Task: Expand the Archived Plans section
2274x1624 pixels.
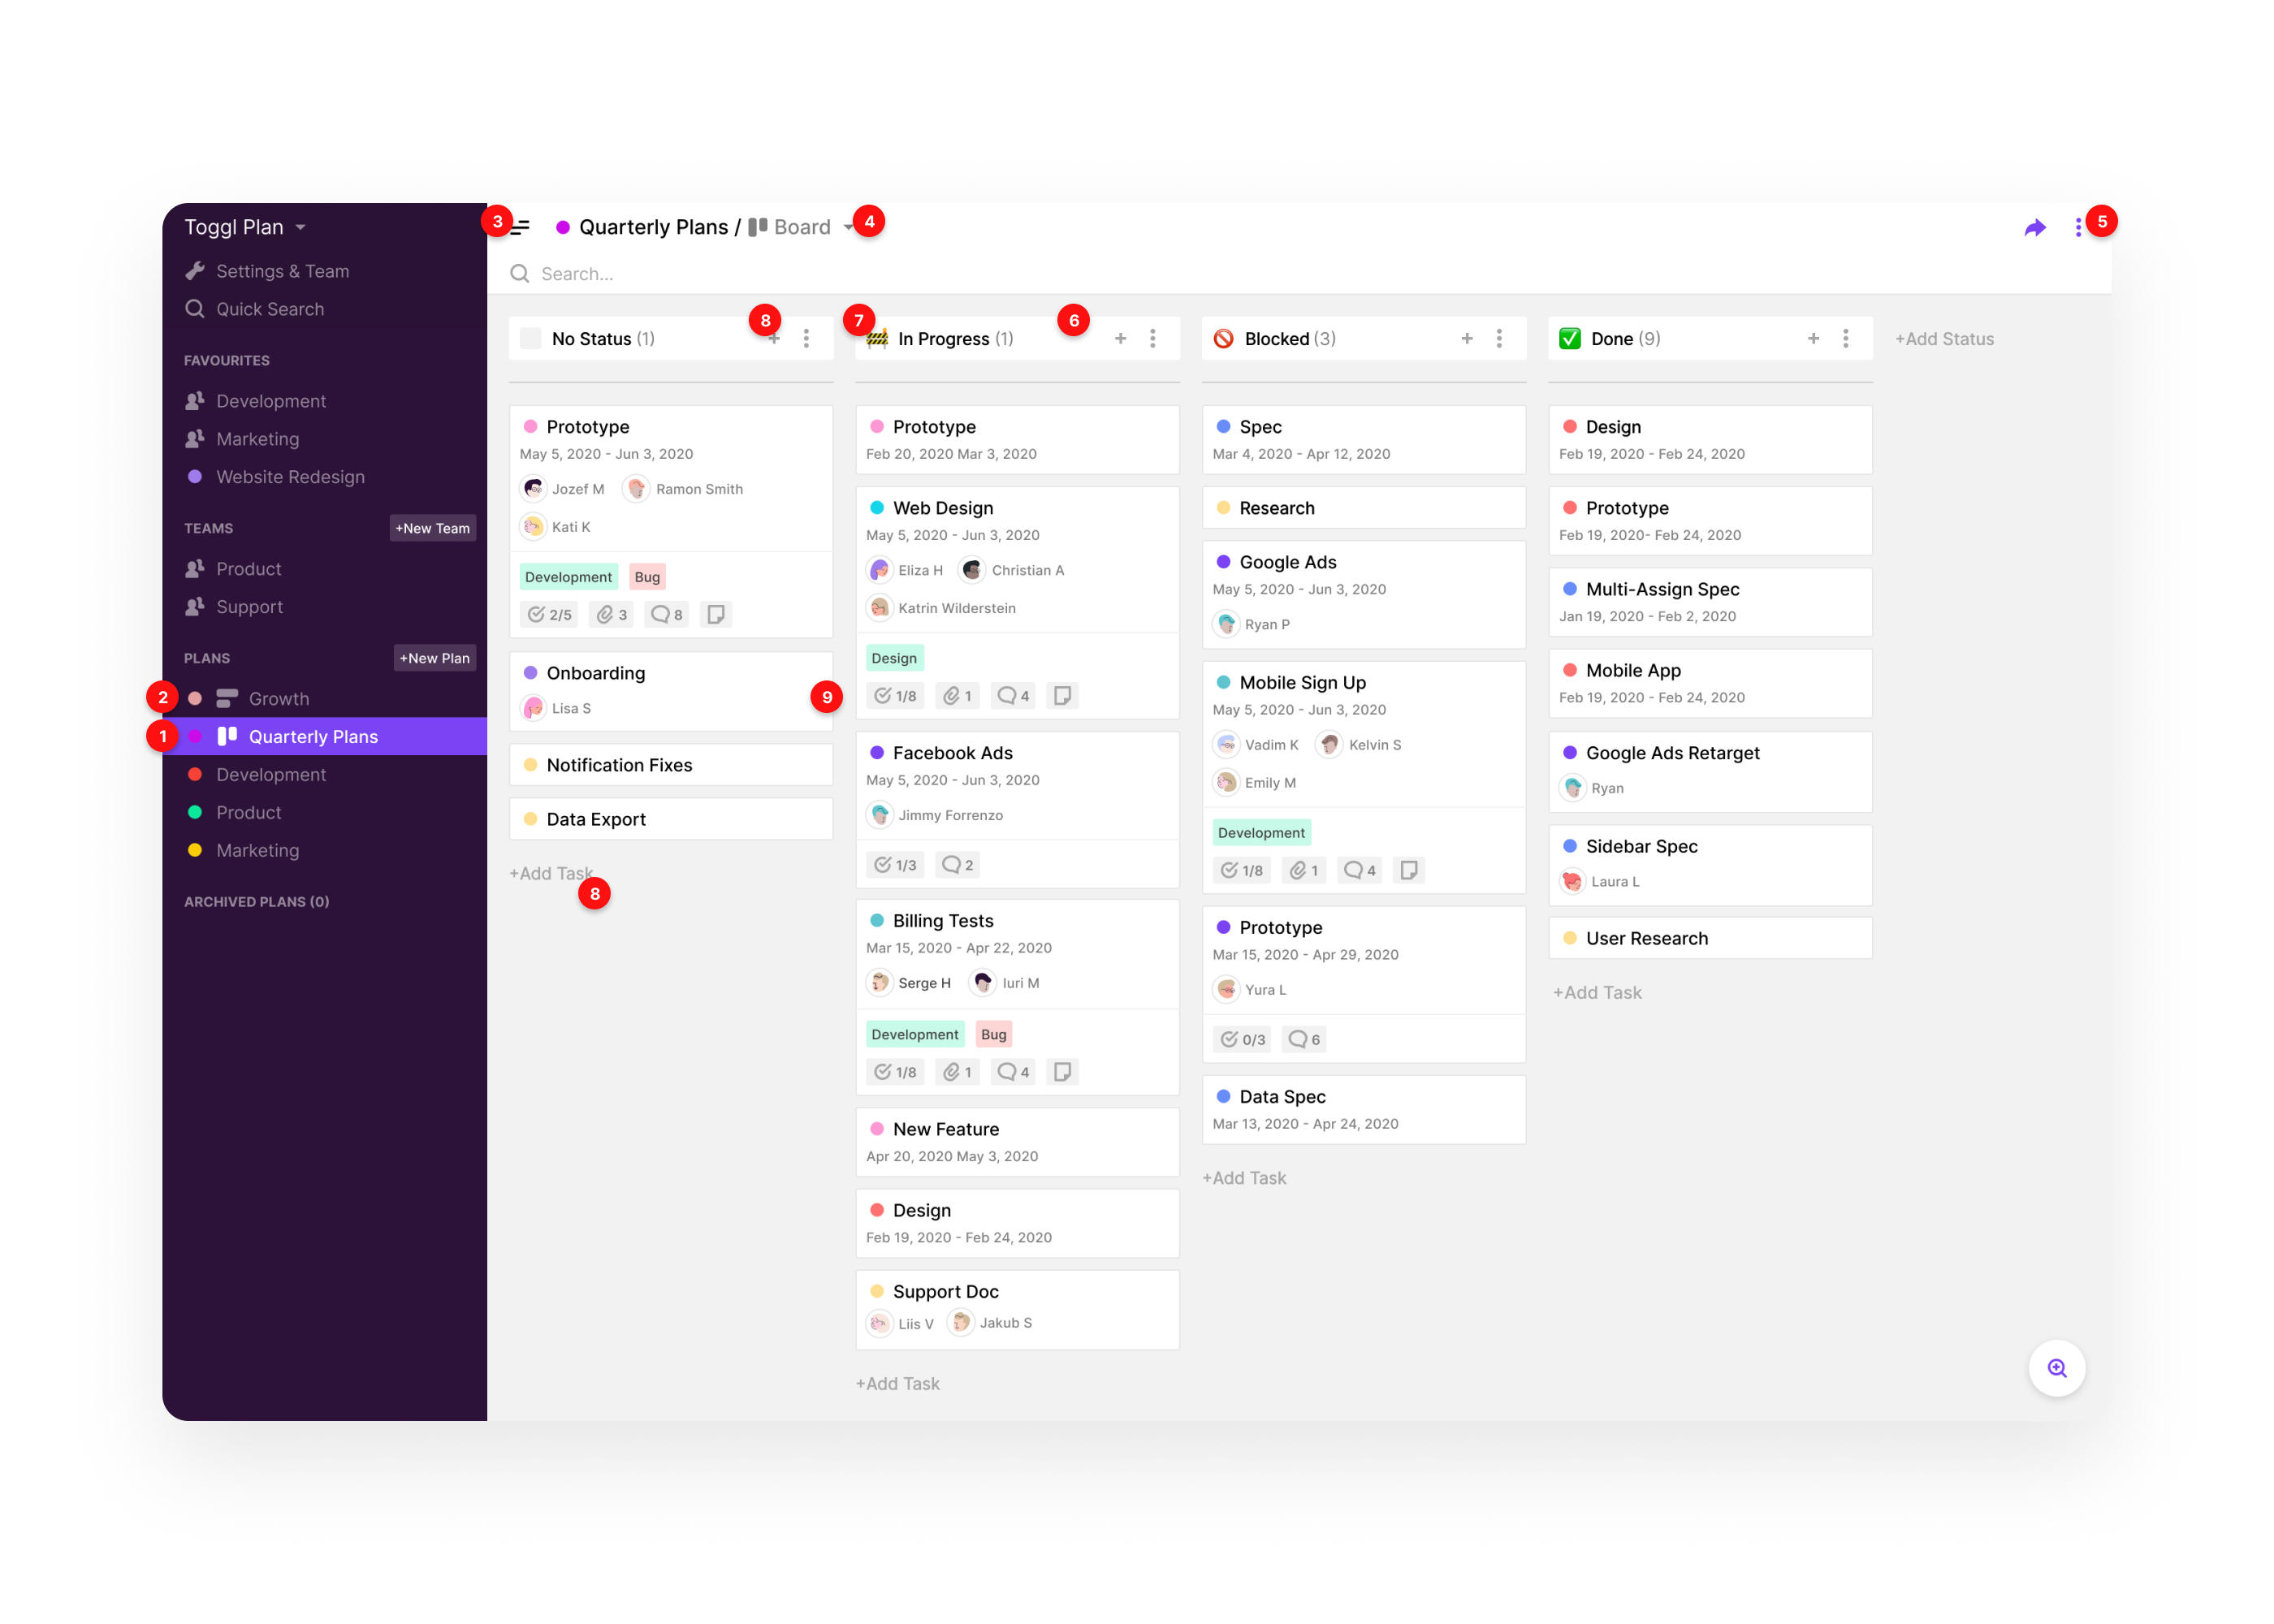Action: coord(256,901)
